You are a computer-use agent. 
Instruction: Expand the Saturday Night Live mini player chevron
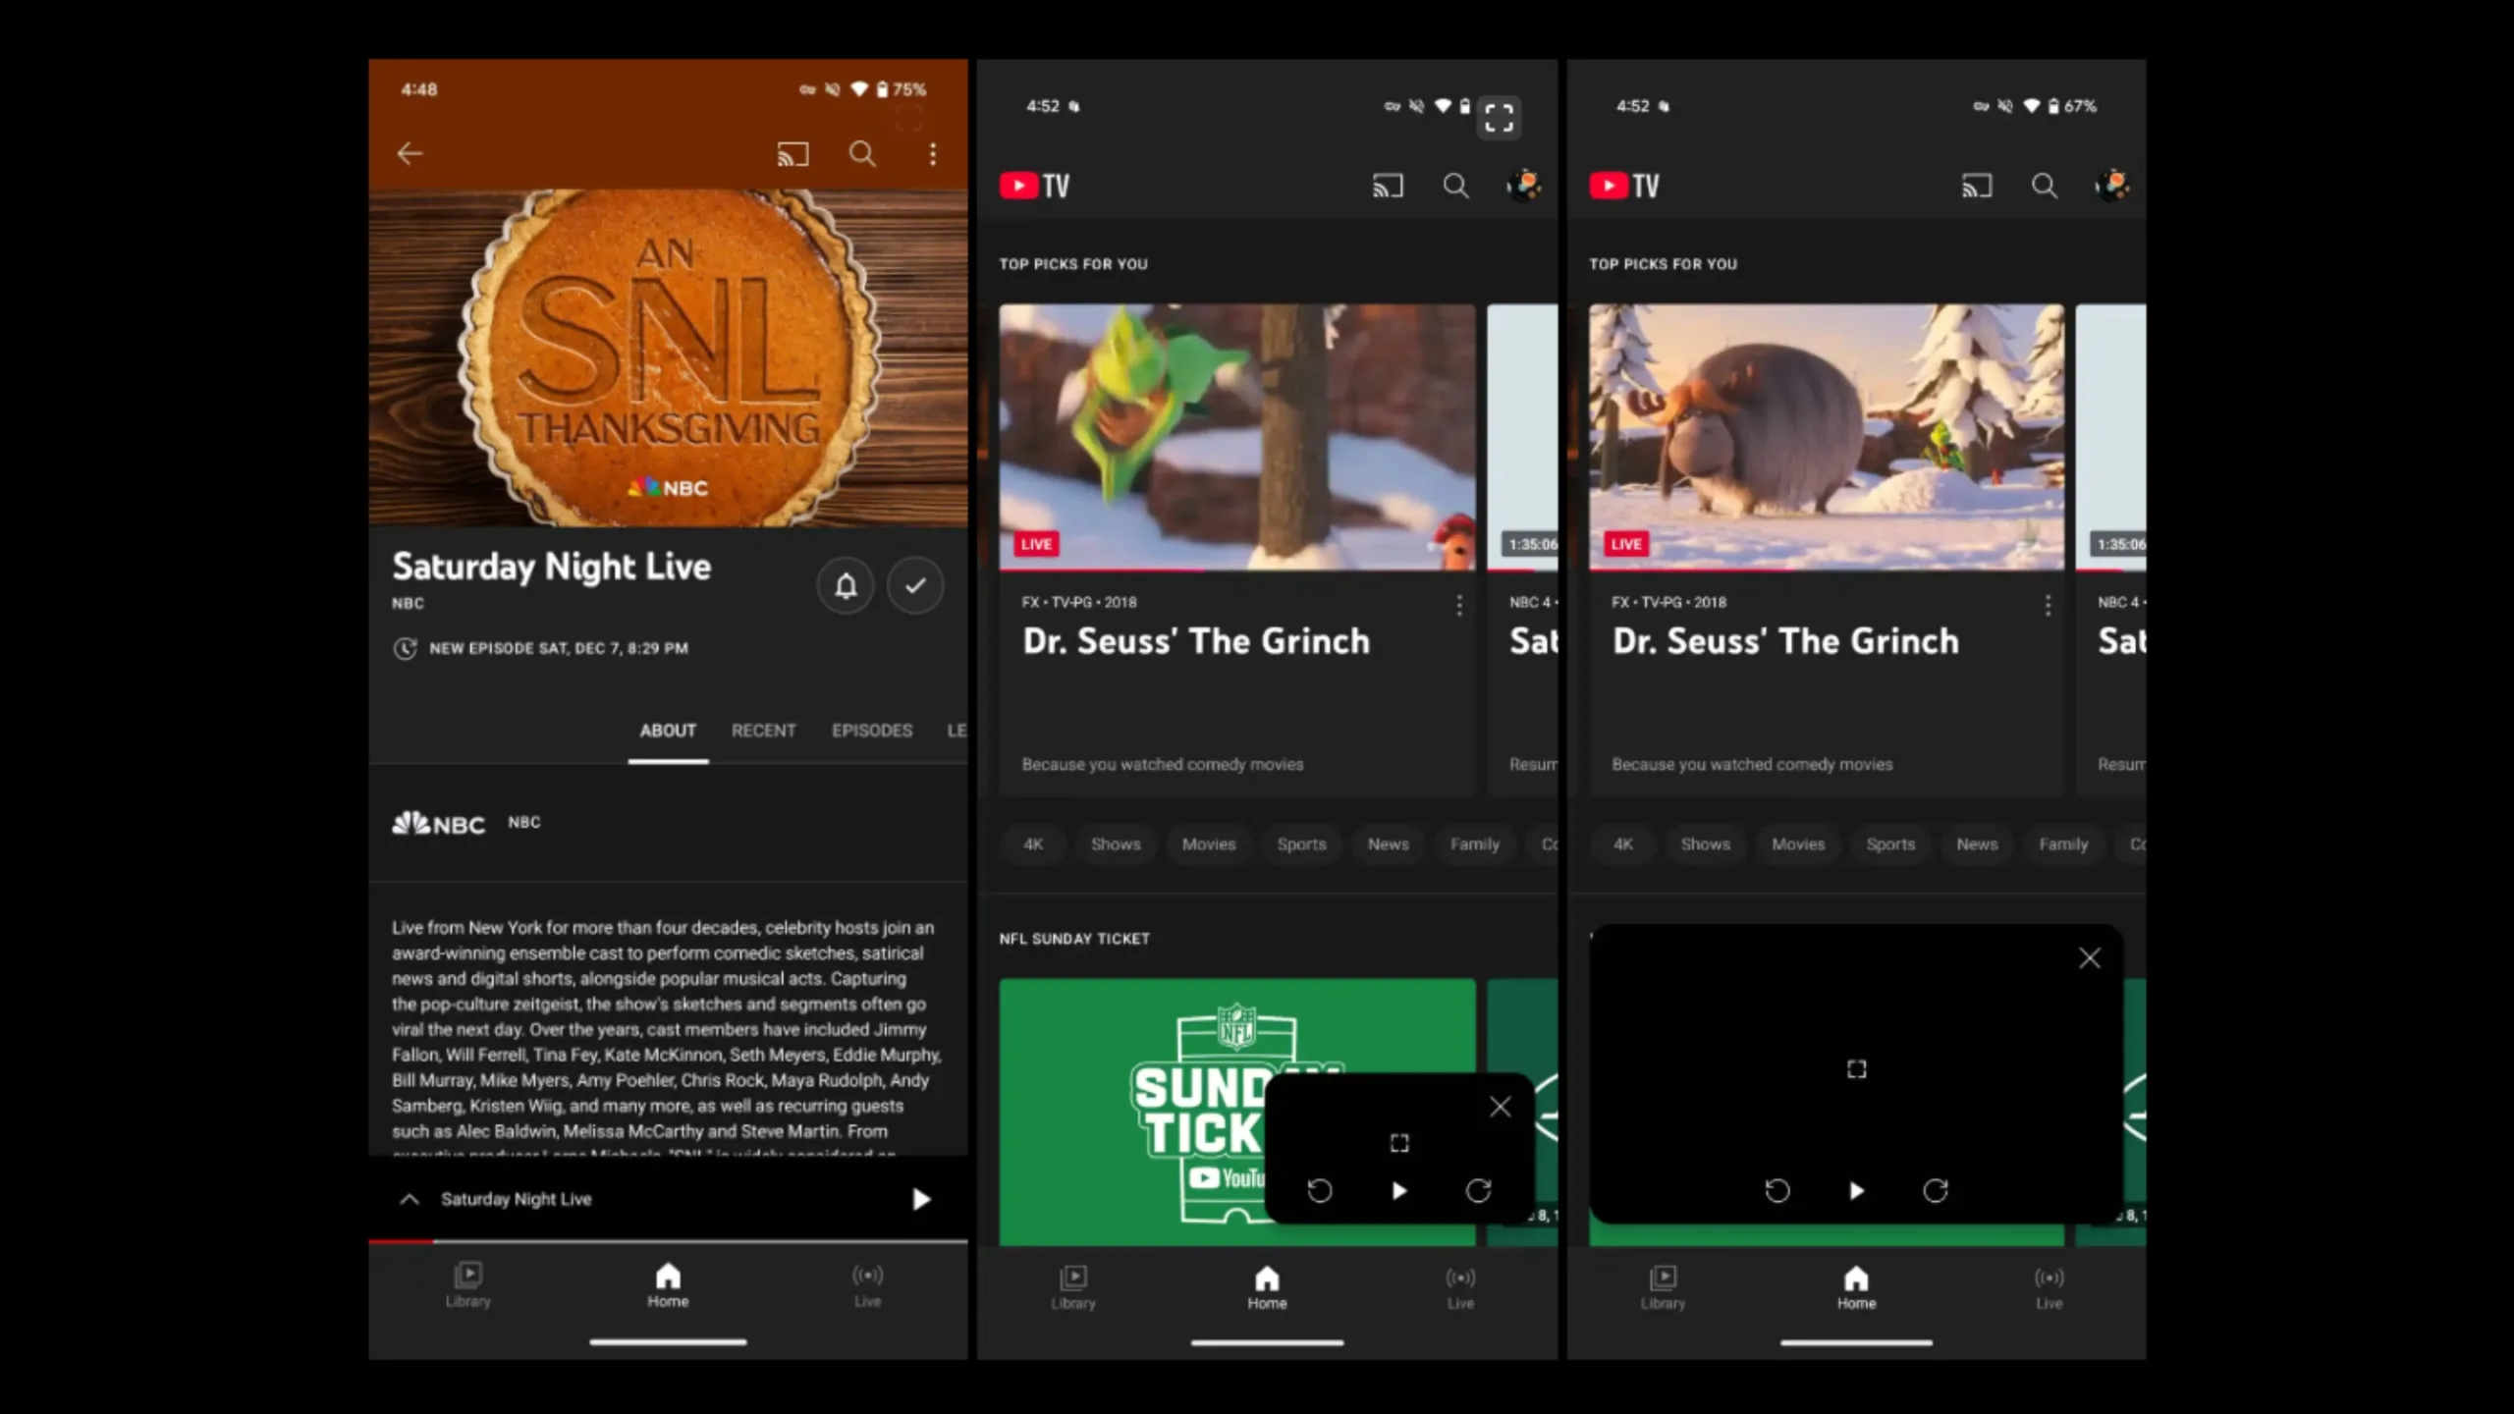[410, 1199]
